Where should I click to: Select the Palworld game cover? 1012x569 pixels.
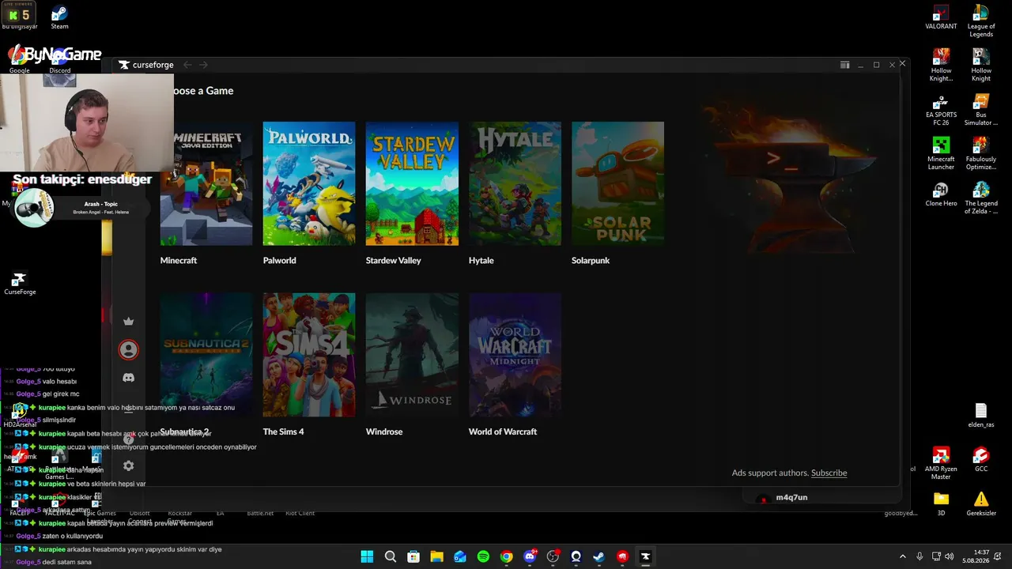[x=309, y=183]
